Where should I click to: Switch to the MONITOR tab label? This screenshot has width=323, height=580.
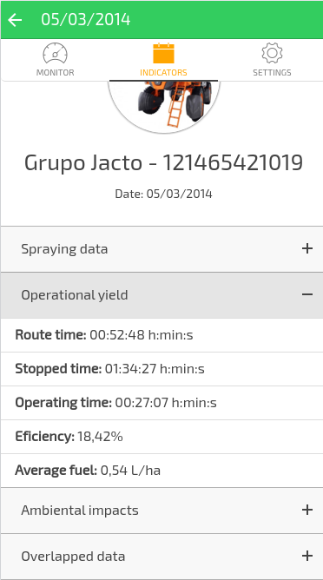55,73
